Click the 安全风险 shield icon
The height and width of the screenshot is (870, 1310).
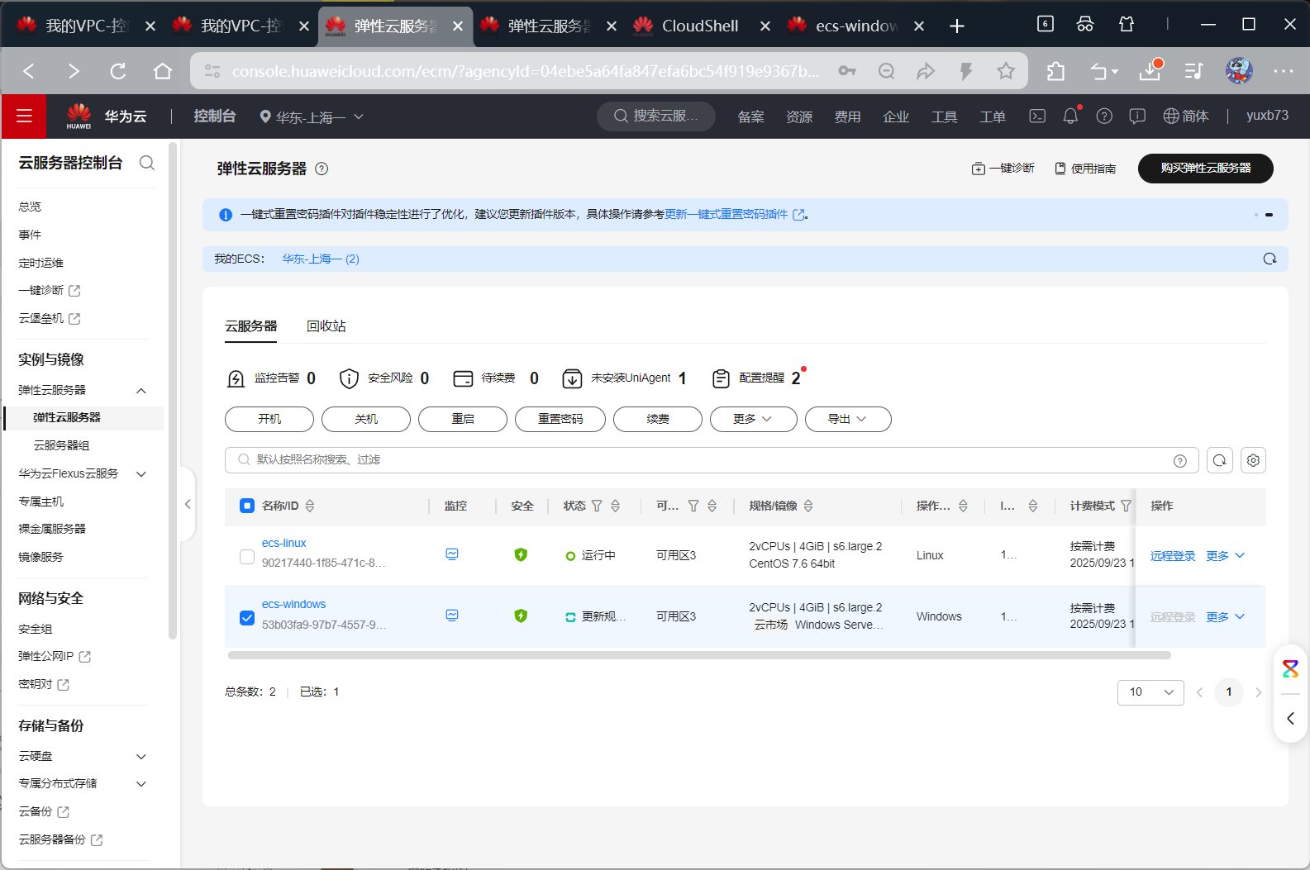tap(349, 378)
